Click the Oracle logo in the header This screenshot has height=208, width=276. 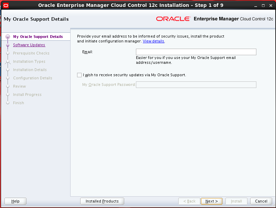tap(173, 19)
